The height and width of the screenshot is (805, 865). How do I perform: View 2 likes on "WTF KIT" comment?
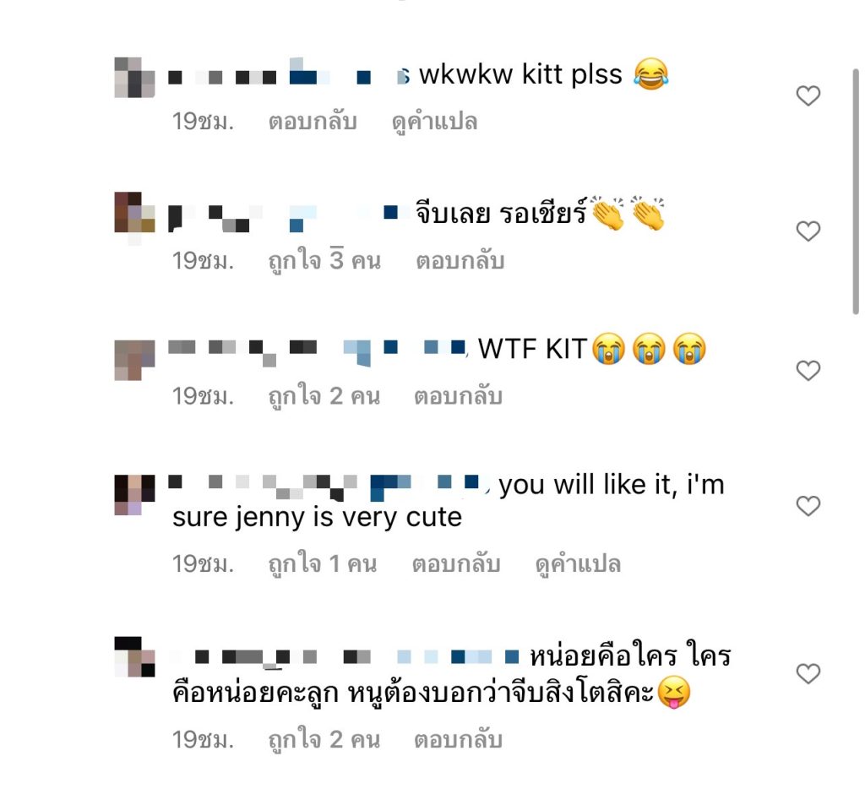[x=324, y=395]
